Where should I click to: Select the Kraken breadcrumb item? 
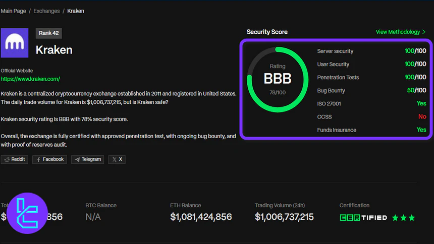click(x=76, y=11)
